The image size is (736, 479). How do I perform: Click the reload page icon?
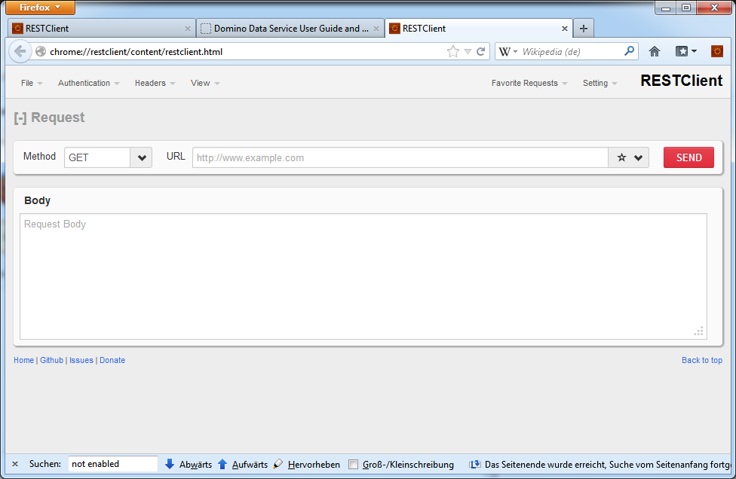(x=480, y=52)
